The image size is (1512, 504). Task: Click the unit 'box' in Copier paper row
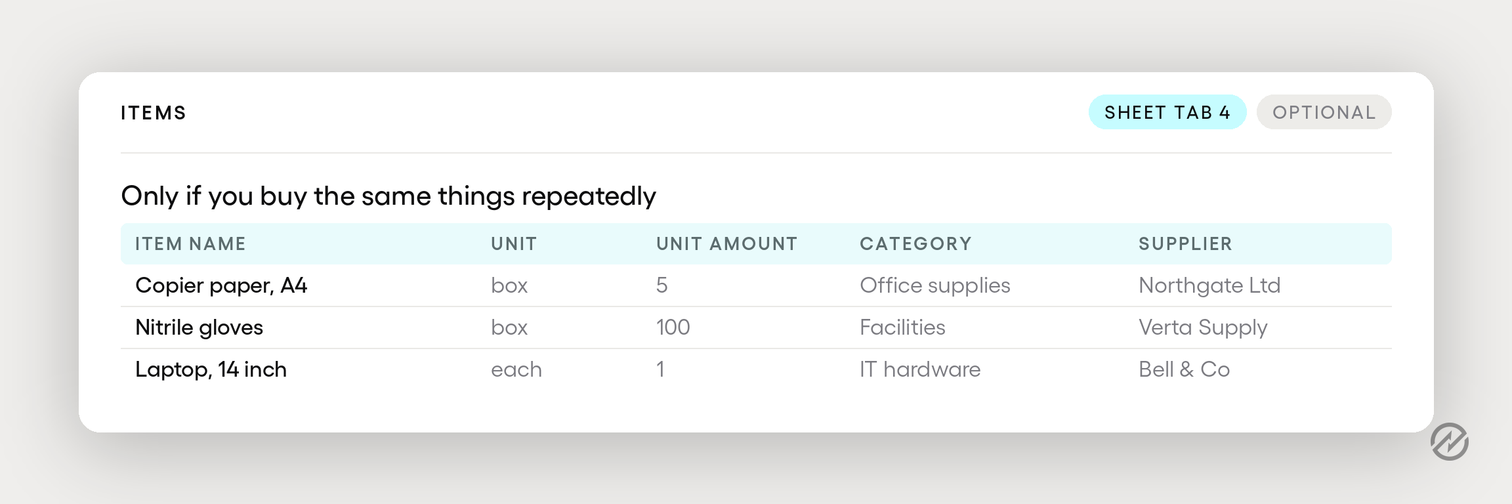pyautogui.click(x=509, y=285)
